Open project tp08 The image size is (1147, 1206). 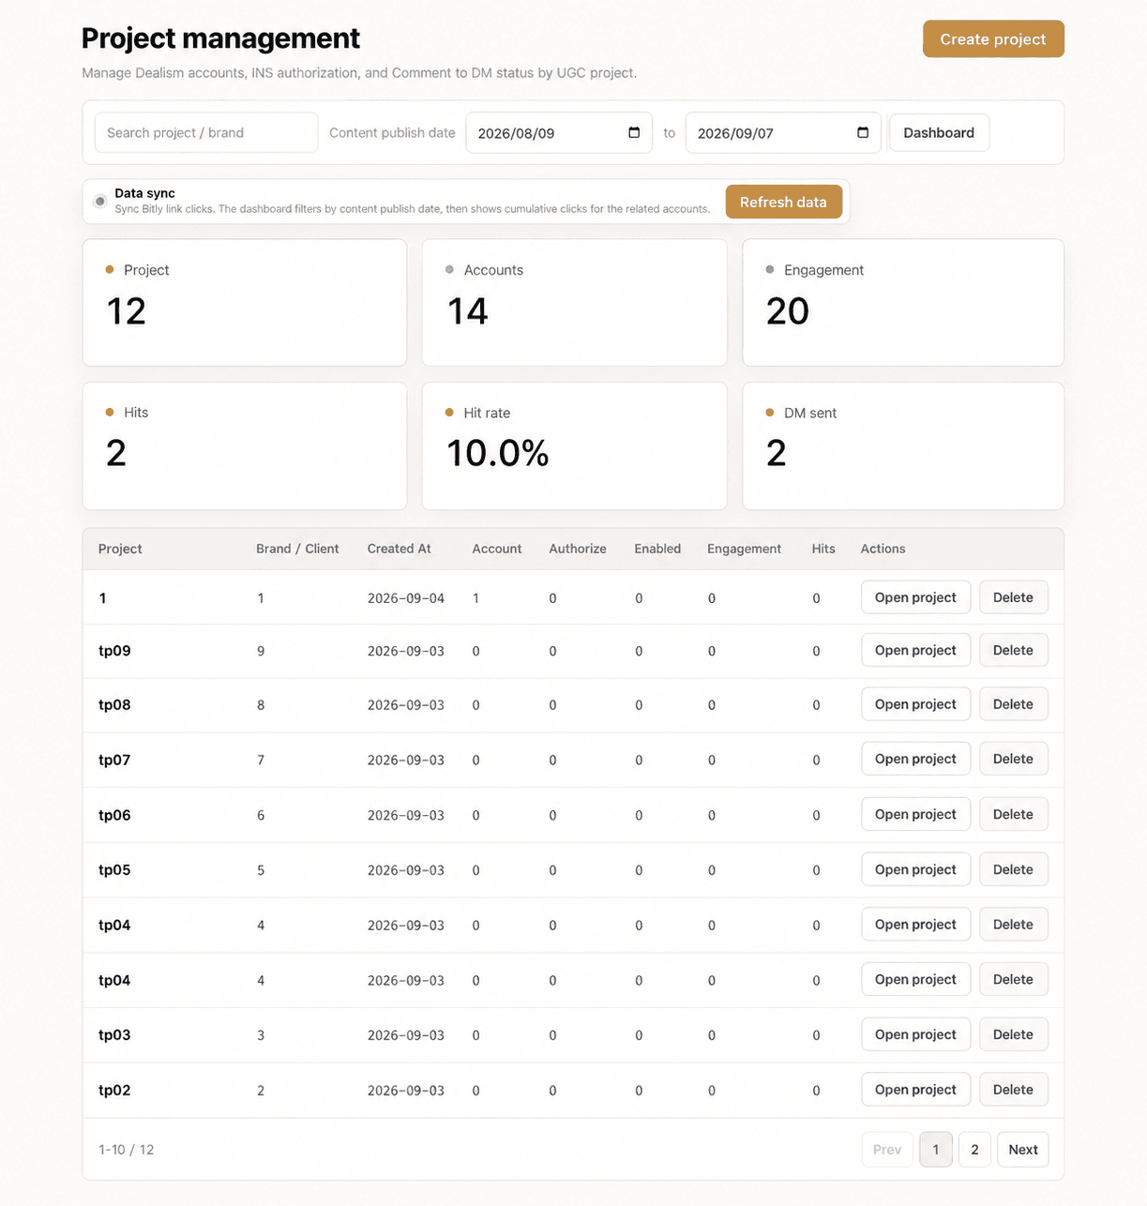click(915, 704)
